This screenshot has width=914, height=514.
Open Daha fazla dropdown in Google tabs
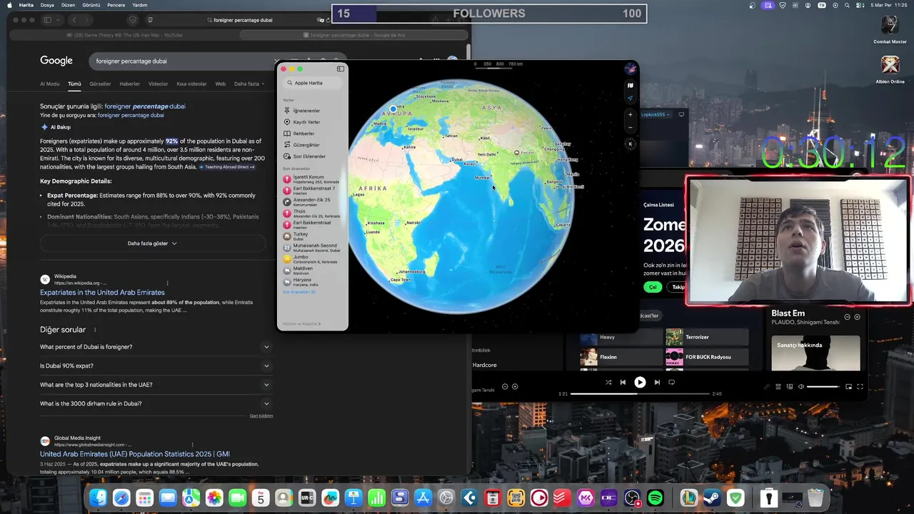249,84
